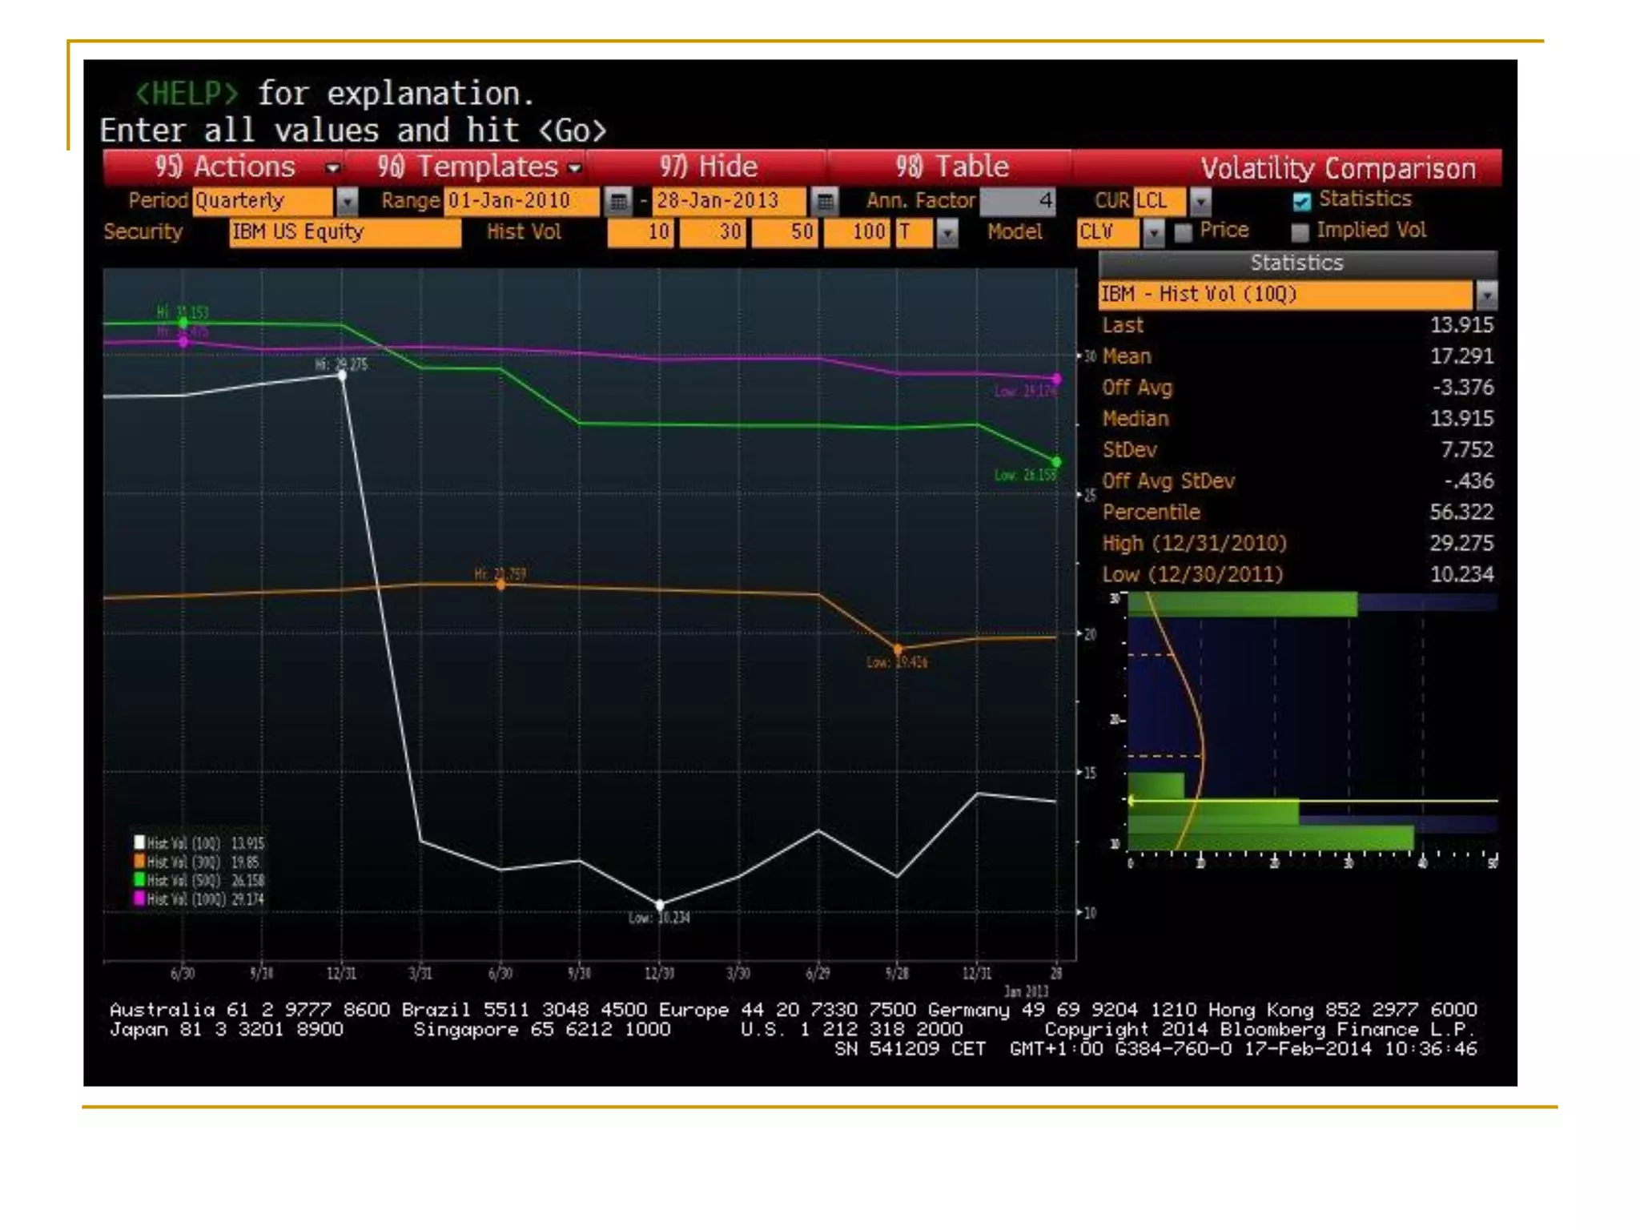Click the 10Q low point marker 10.234

660,905
